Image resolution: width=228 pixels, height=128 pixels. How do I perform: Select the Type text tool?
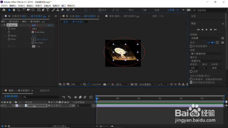(48, 10)
